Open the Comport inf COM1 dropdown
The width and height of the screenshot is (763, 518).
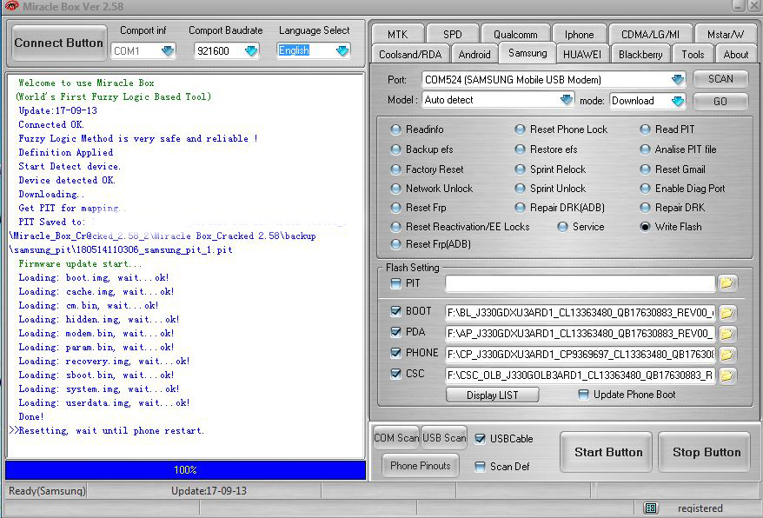tap(167, 51)
